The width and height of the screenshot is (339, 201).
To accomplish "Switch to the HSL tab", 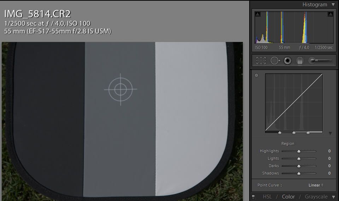I will 267,197.
